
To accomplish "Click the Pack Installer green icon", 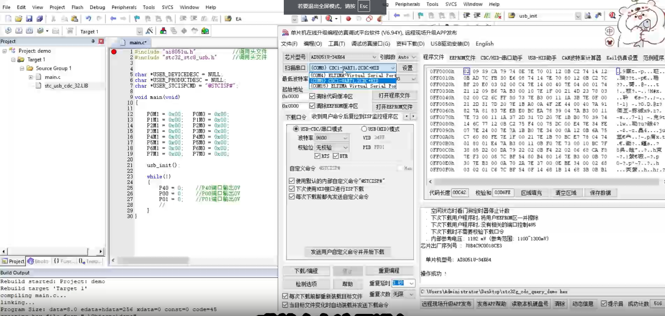I will tap(205, 31).
